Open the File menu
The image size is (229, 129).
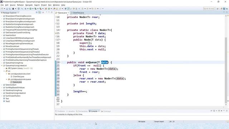click(2, 5)
